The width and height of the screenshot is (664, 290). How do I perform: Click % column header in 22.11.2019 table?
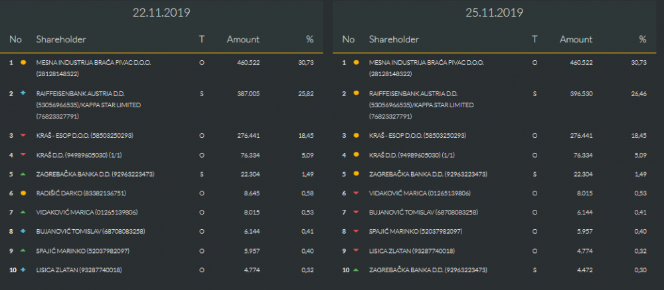[309, 39]
